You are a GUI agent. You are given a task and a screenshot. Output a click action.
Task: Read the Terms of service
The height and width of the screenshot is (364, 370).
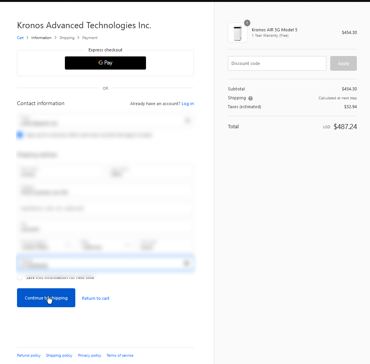(120, 355)
